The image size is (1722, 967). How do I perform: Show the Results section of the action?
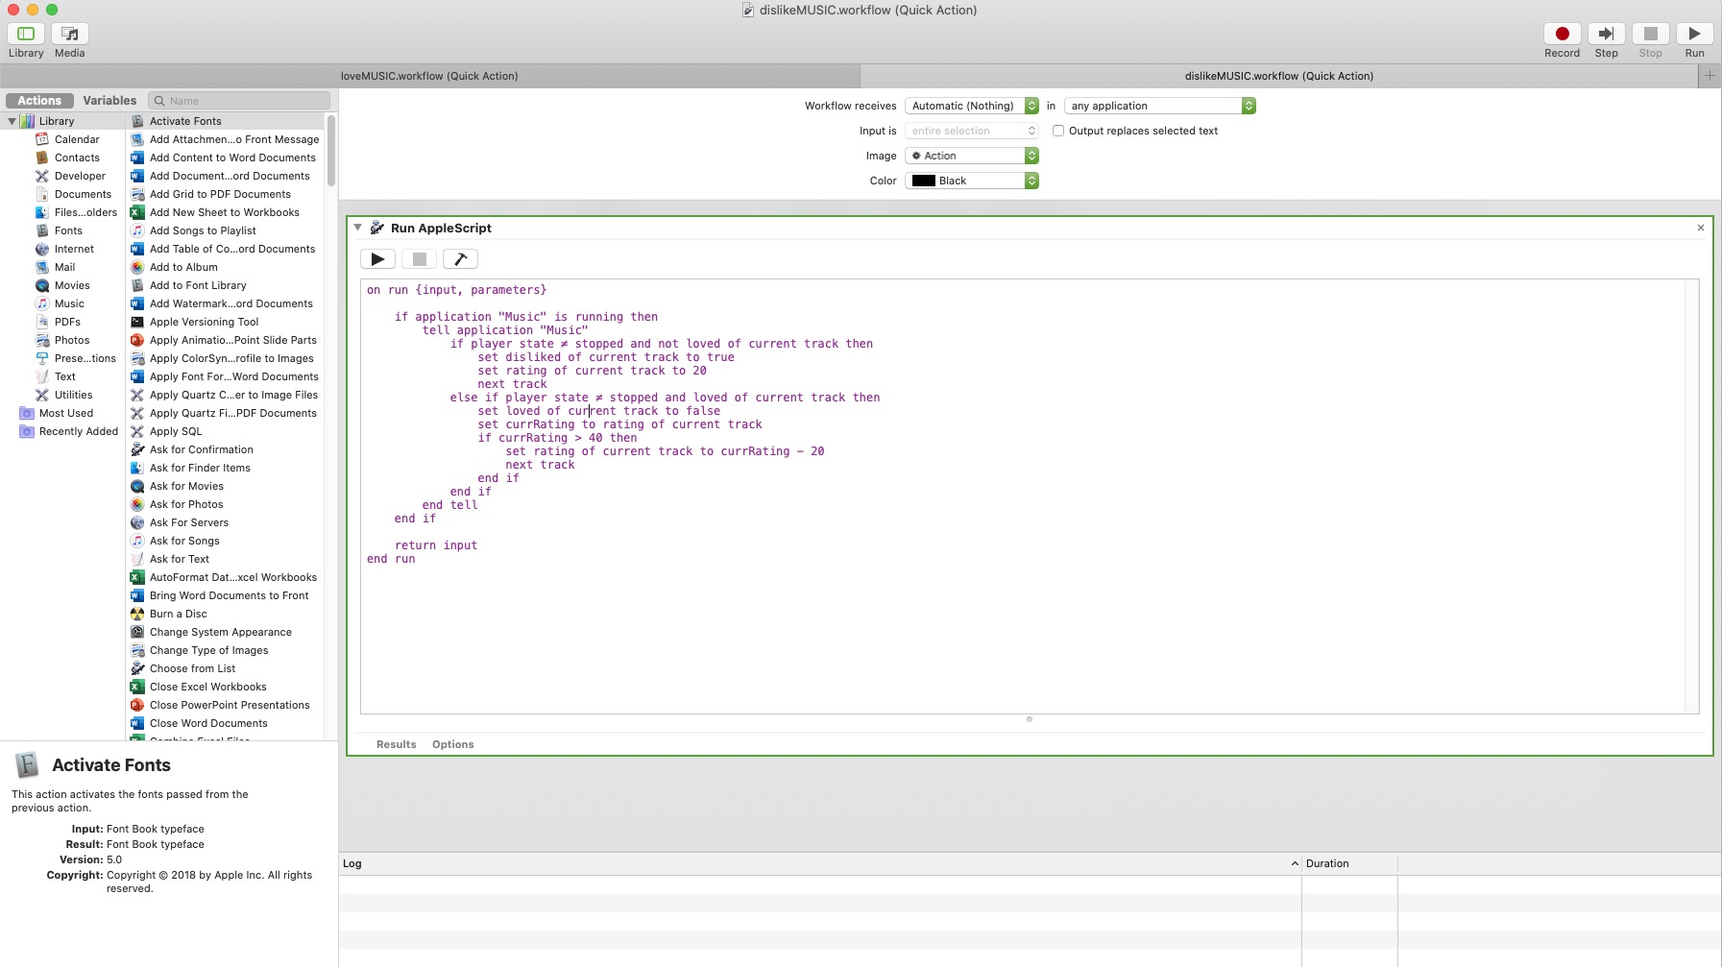pos(396,744)
